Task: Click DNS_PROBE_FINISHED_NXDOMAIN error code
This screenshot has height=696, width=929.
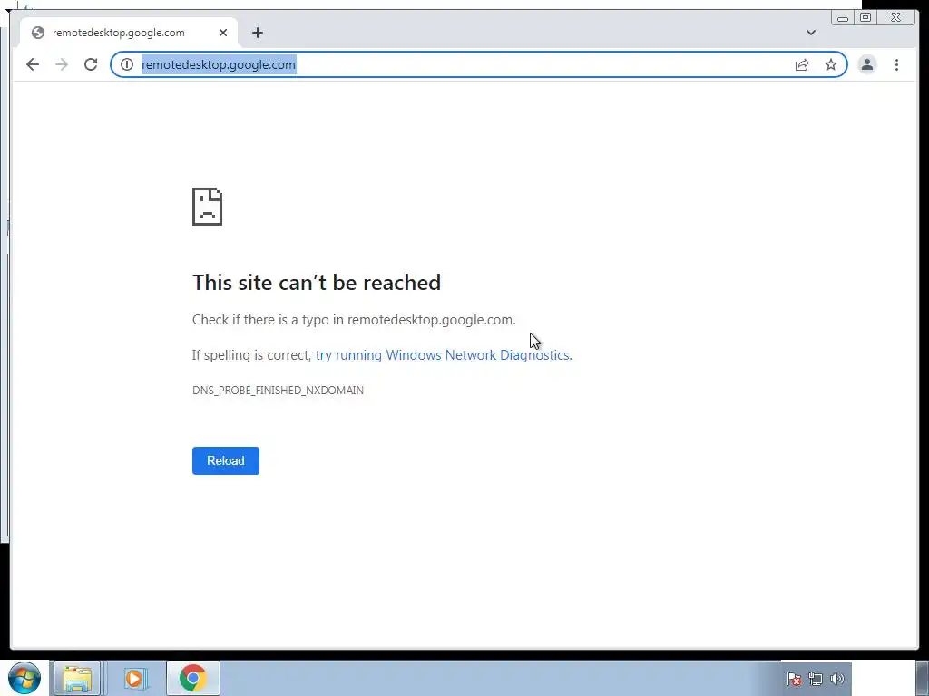Action: (278, 390)
